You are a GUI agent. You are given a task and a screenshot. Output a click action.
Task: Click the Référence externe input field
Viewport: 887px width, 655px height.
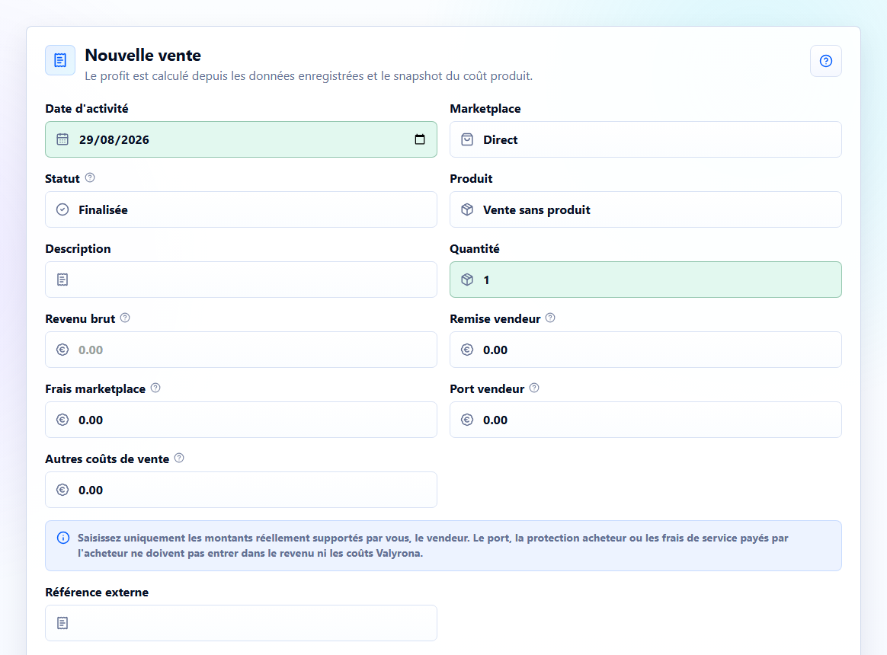pyautogui.click(x=241, y=623)
